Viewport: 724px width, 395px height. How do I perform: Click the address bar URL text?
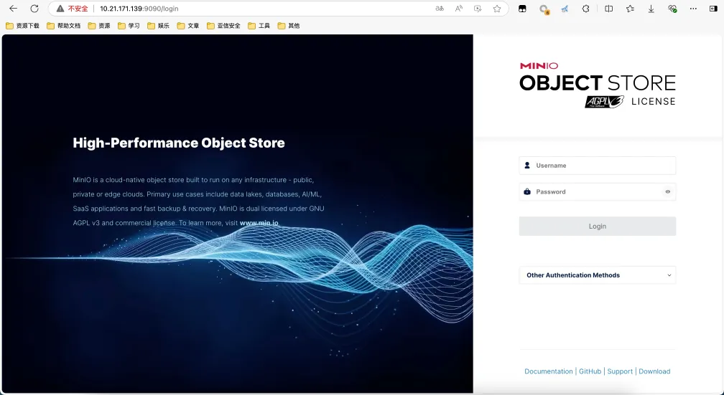click(139, 9)
